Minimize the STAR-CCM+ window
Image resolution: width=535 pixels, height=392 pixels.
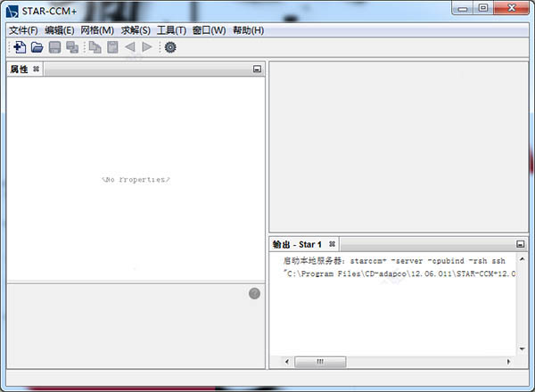coord(463,9)
